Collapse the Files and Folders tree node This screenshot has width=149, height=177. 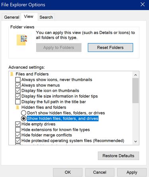[32, 74]
